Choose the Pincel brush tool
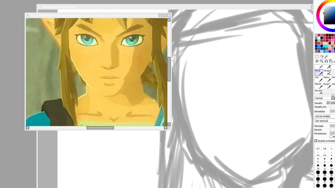Image resolution: width=335 pixels, height=188 pixels. tap(319, 72)
